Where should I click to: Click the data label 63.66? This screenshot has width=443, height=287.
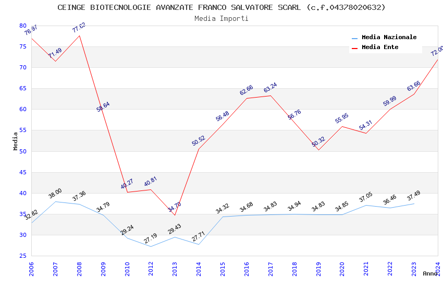[x=414, y=86]
